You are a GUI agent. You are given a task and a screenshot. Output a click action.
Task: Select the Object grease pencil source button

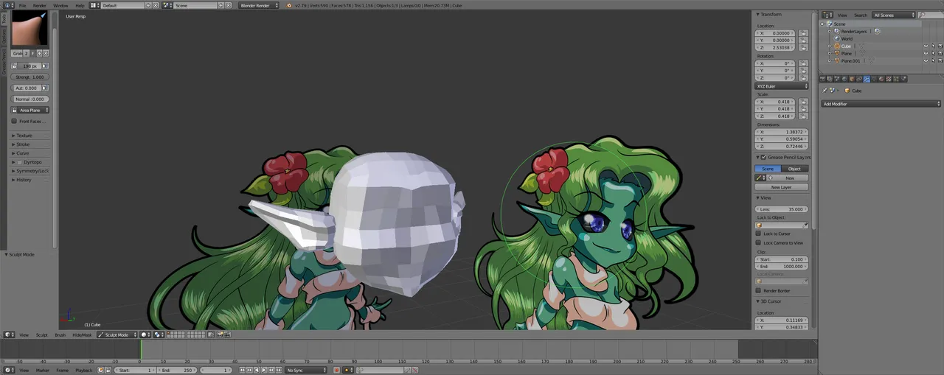794,169
